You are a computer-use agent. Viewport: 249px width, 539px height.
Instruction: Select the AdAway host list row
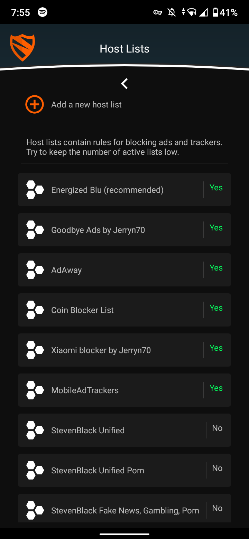(x=124, y=270)
